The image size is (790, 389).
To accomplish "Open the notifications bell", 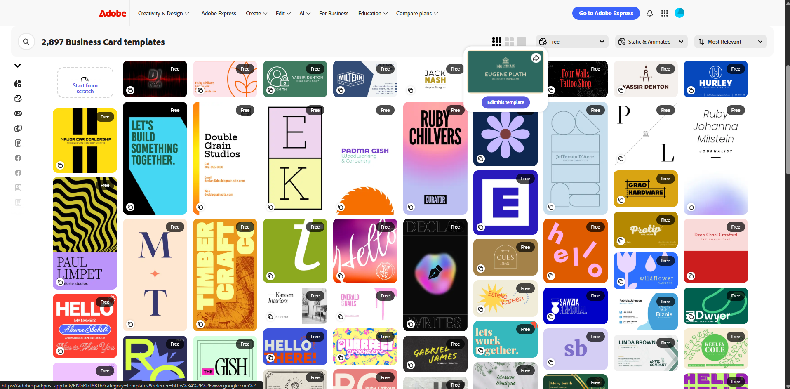I will (x=650, y=13).
